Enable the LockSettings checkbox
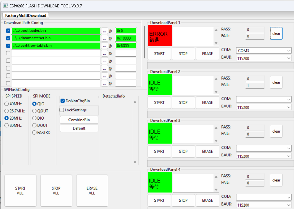Viewport: 294px width, 209px height. (62, 110)
